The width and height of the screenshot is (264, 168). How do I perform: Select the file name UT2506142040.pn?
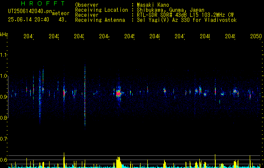[30, 11]
